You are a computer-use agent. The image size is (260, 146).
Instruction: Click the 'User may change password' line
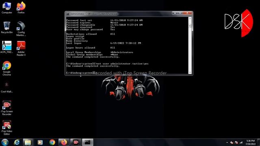tap(91, 30)
